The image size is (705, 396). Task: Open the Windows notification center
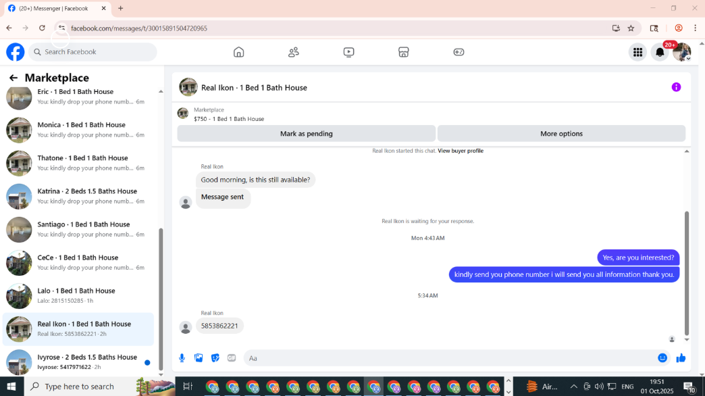click(689, 387)
